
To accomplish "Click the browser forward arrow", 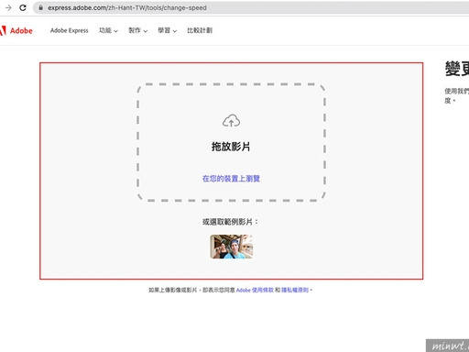I will click(x=8, y=7).
